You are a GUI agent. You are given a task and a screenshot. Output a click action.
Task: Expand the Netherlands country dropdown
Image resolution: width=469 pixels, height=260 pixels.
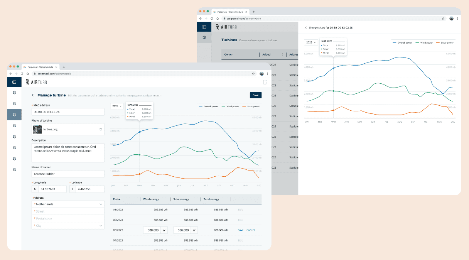(x=68, y=204)
